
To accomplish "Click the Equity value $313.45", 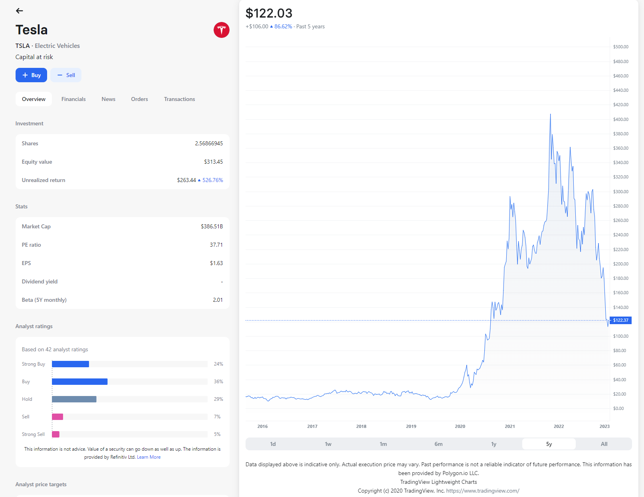I will (x=214, y=162).
